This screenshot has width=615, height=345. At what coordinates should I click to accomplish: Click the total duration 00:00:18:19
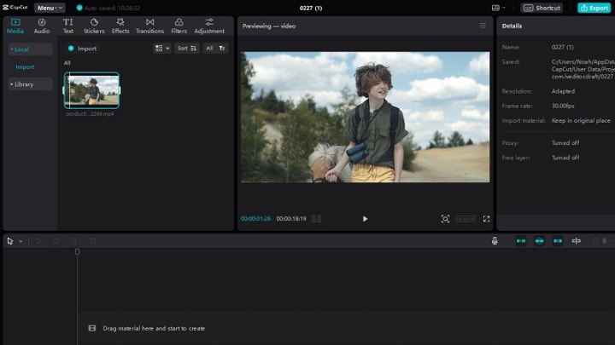coord(291,219)
